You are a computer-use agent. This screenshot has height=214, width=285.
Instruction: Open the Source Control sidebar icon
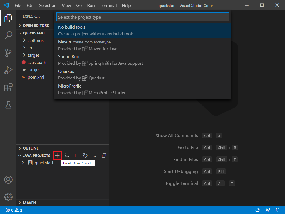[8, 53]
